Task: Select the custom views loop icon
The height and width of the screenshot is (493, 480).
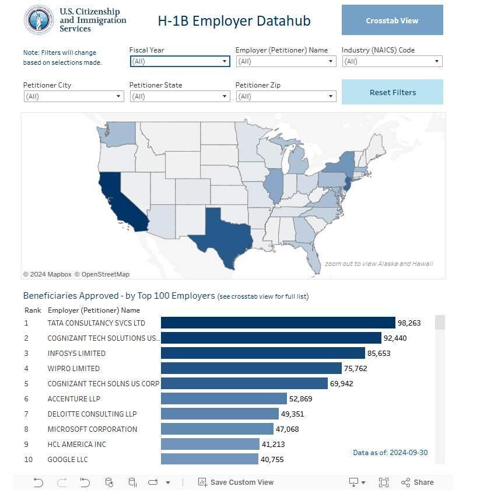Action: pyautogui.click(x=153, y=482)
